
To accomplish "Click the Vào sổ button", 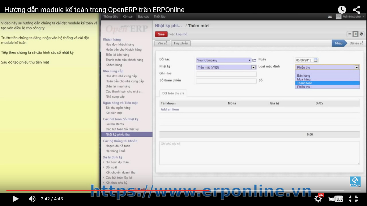I will click(x=162, y=43).
